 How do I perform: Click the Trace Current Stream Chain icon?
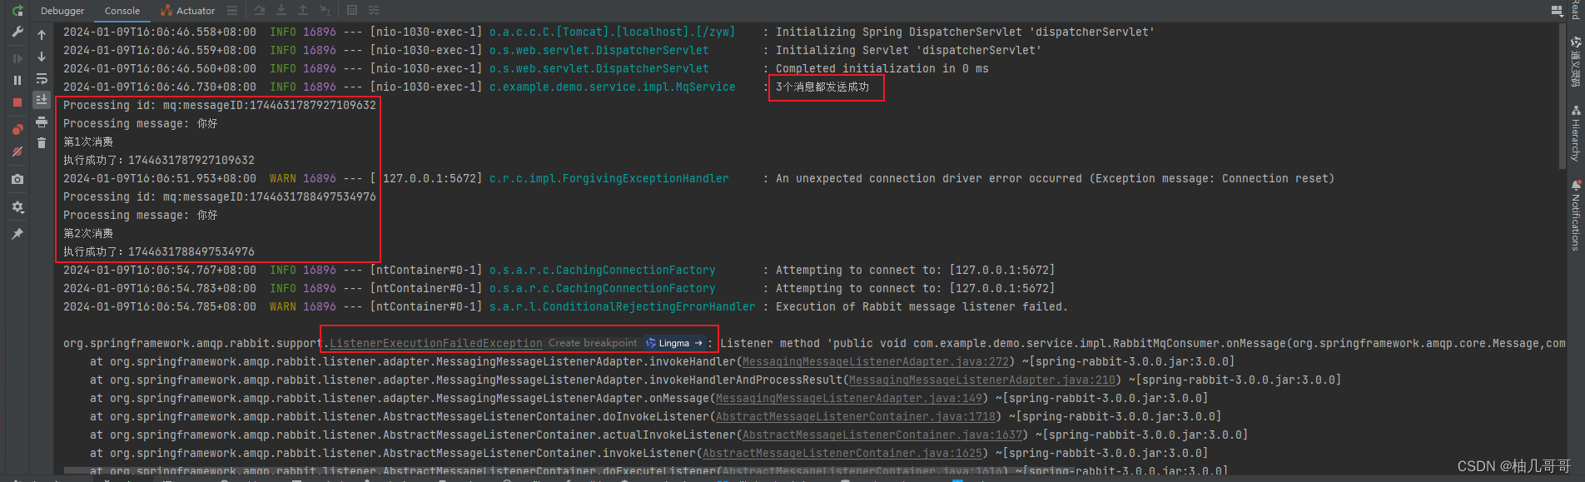click(x=374, y=10)
